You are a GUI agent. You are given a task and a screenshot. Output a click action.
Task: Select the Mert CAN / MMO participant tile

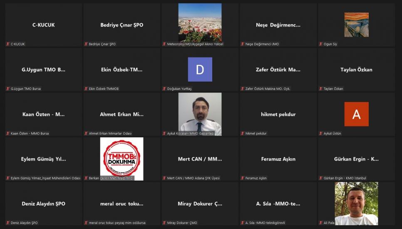(200, 159)
